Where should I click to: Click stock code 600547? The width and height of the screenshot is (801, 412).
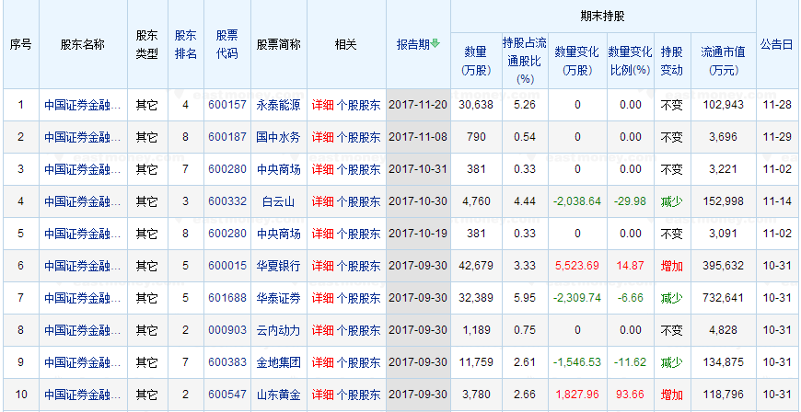click(226, 395)
